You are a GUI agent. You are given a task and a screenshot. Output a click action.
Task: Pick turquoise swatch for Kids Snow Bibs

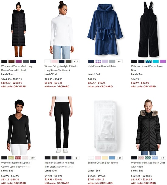point(156,61)
